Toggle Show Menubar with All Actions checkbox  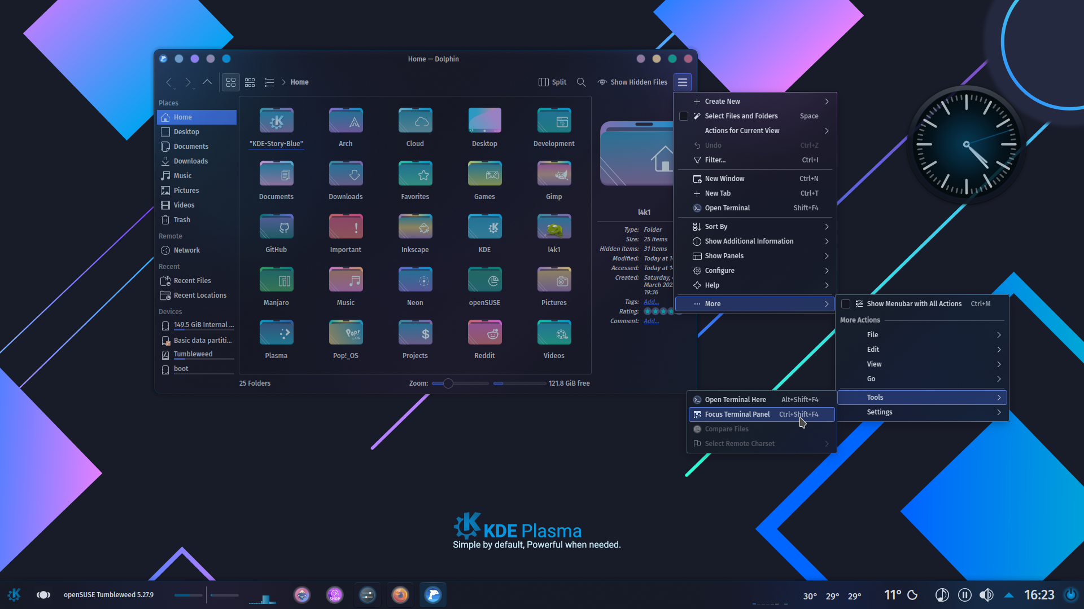coord(846,304)
